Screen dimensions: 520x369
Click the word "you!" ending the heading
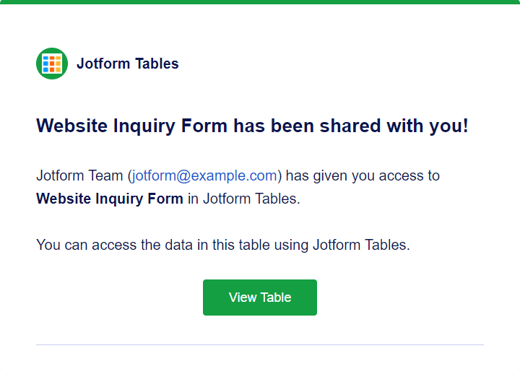448,126
